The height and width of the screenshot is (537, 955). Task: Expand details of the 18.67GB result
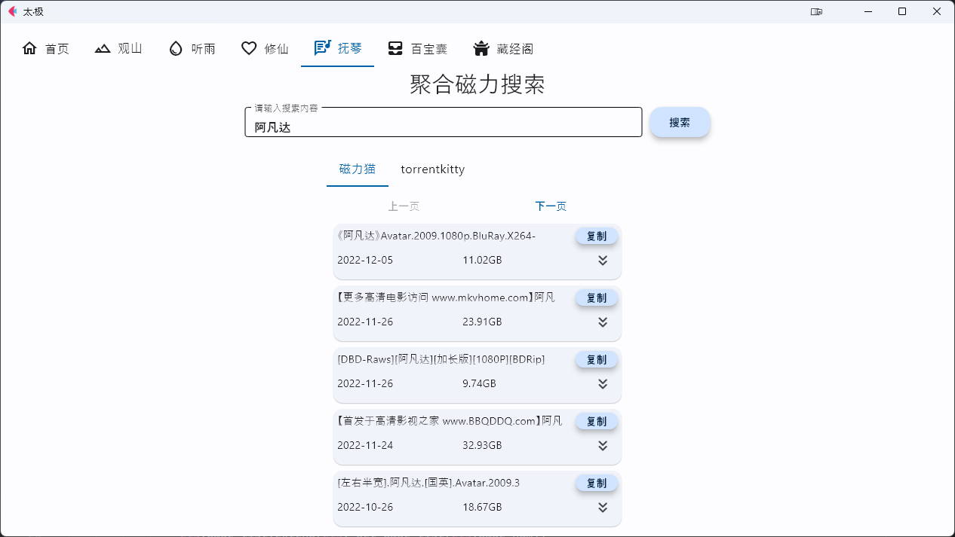603,507
